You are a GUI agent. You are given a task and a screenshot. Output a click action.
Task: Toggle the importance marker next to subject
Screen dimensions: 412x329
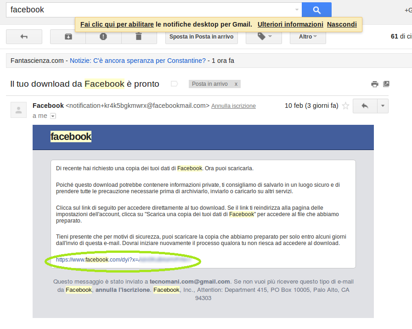pos(174,84)
